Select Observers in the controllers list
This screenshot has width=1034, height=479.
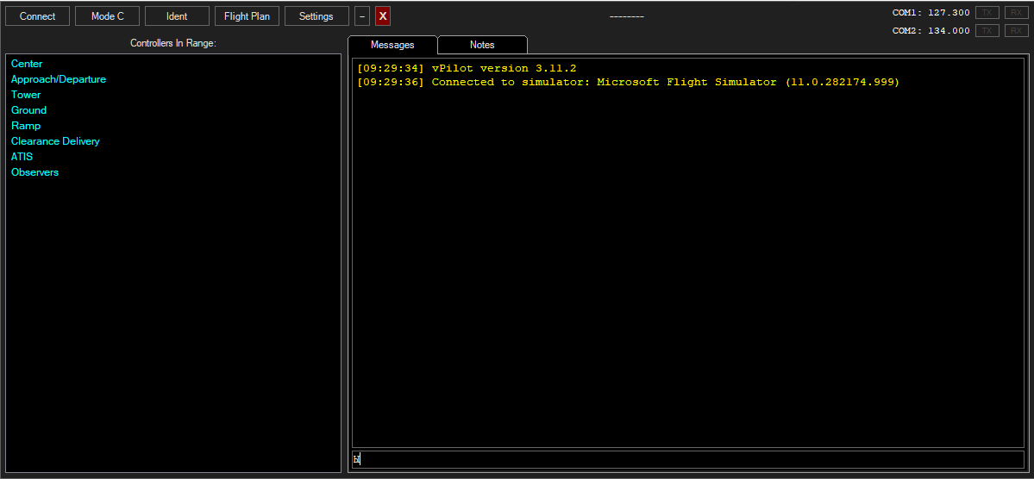[x=34, y=172]
